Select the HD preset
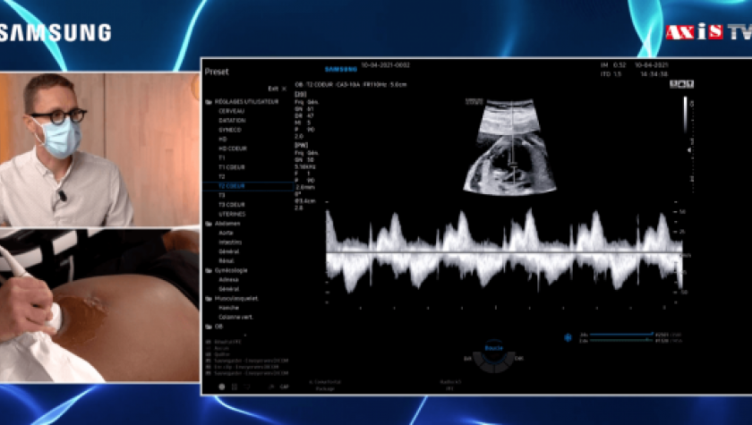The width and height of the screenshot is (752, 425). (223, 139)
